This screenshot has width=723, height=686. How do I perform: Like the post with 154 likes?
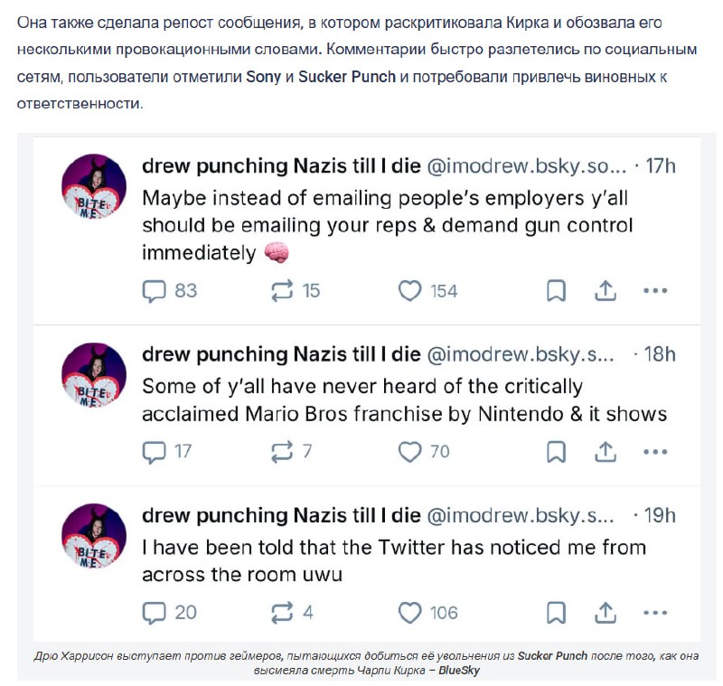410,291
